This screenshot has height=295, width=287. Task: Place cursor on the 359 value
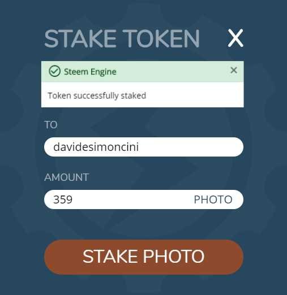point(63,199)
